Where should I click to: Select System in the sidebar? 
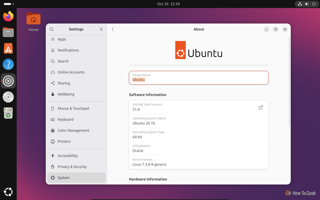click(x=76, y=178)
